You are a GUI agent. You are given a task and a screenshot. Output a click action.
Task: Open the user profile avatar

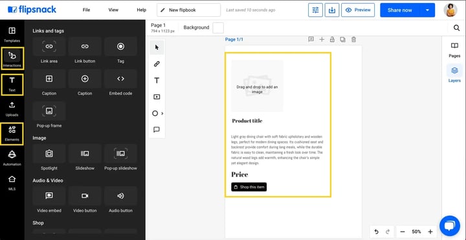click(x=450, y=10)
